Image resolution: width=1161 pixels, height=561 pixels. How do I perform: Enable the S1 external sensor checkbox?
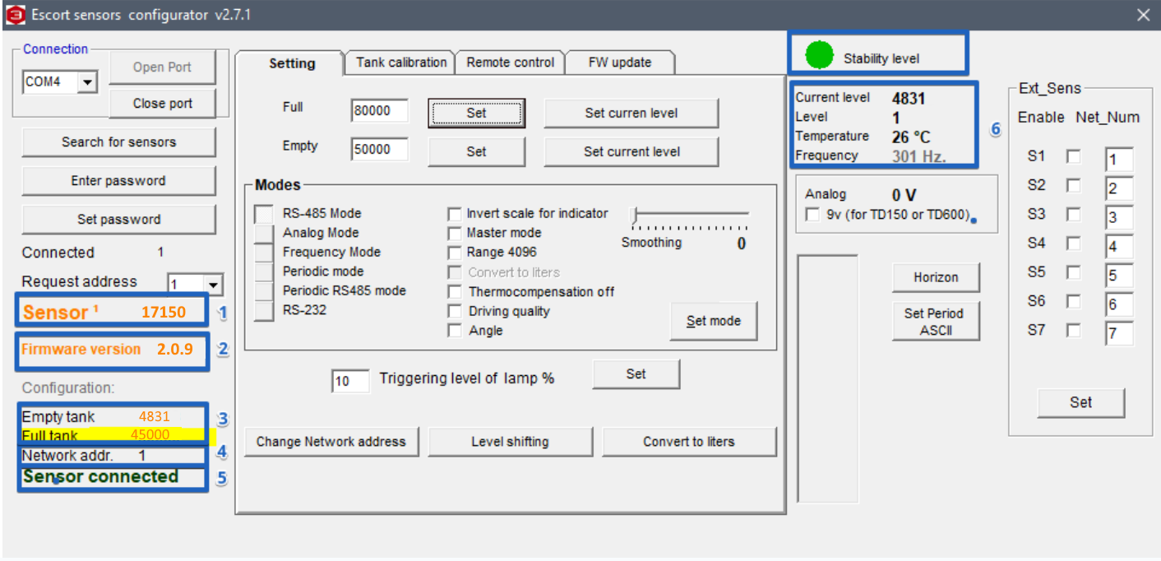click(x=1074, y=156)
